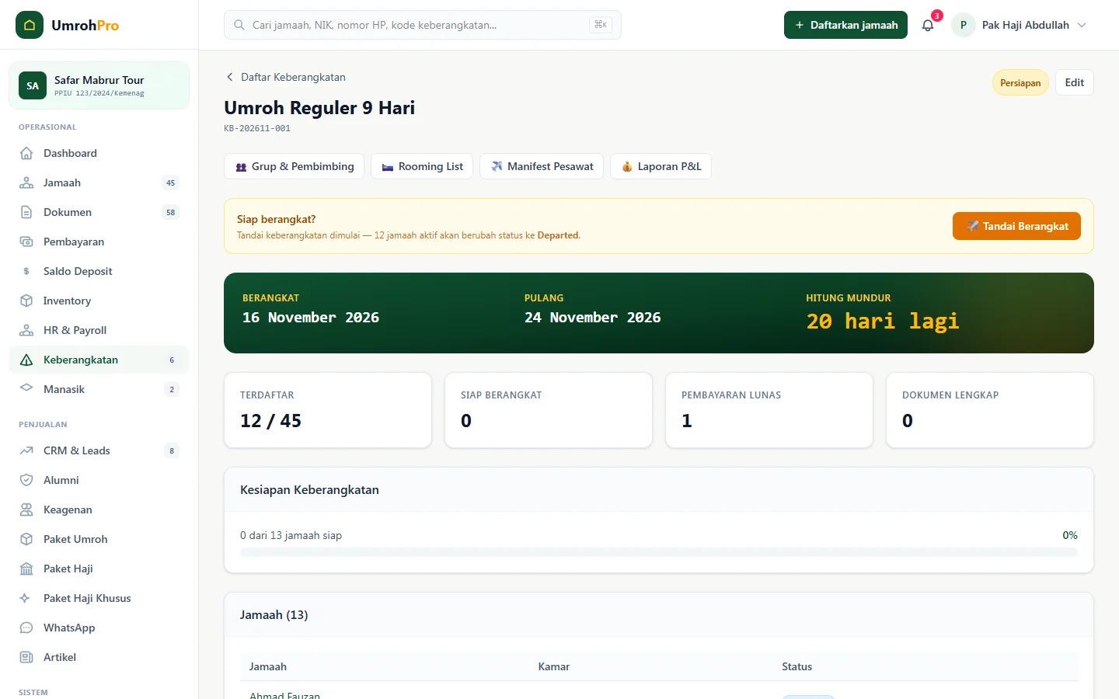
Task: Open Jamaah from the sidebar
Action: (x=99, y=183)
